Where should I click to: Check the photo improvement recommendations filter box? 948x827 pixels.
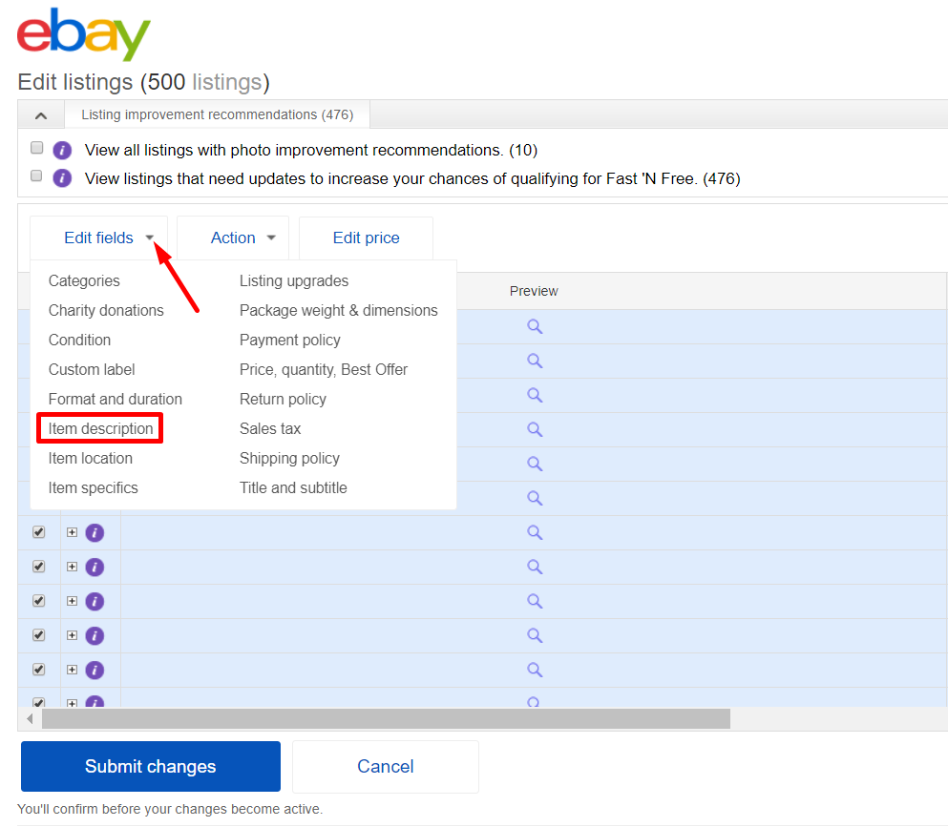click(36, 148)
